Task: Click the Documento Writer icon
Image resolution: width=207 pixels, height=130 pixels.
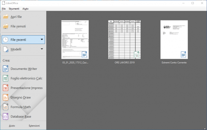Action: click(x=5, y=69)
